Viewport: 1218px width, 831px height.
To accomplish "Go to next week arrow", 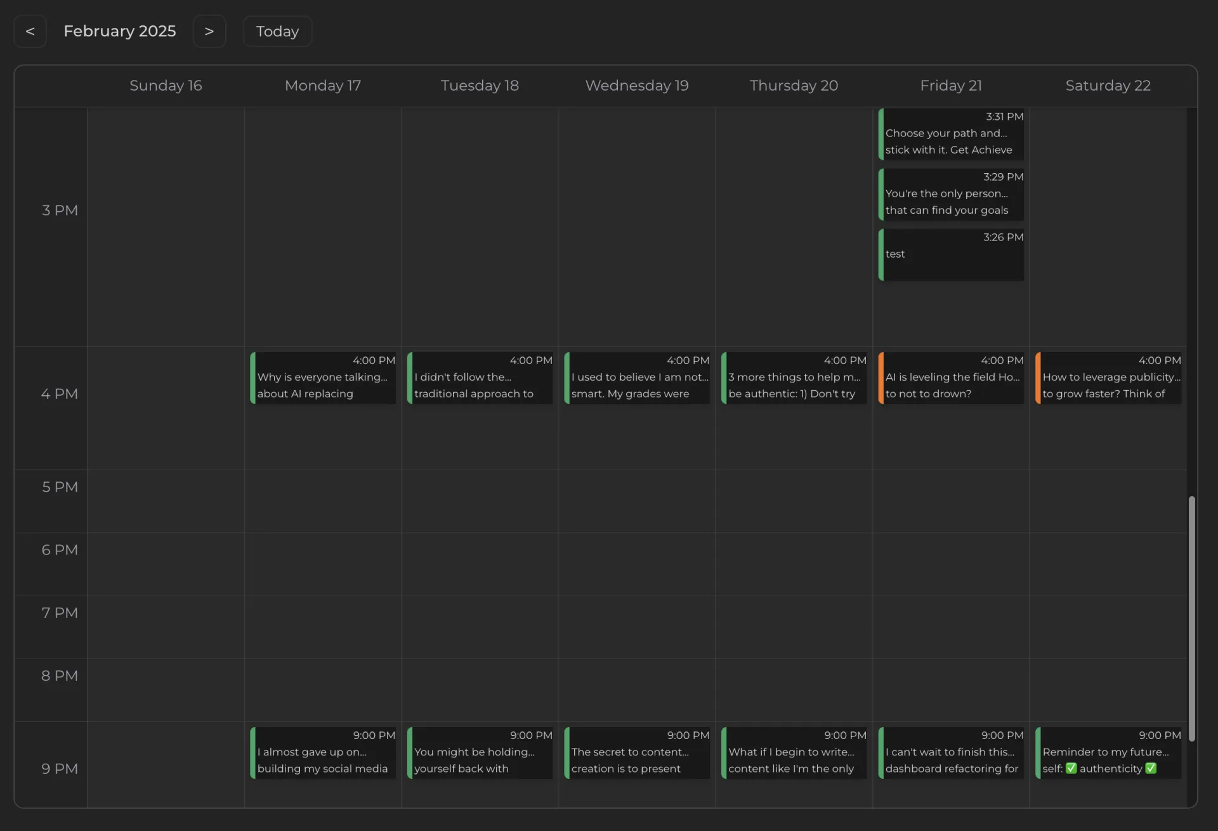I will 209,31.
